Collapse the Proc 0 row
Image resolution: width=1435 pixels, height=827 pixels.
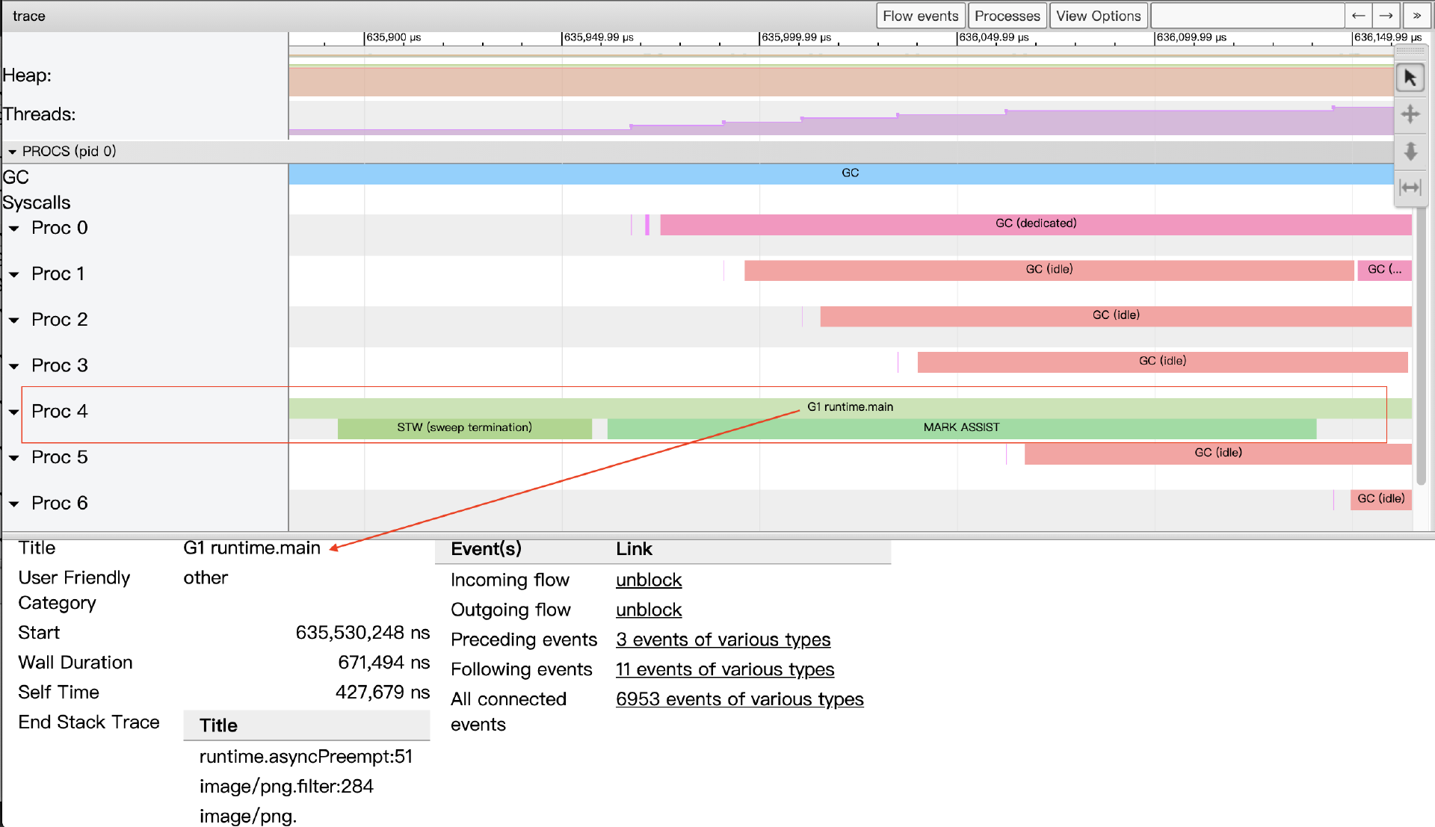click(14, 229)
